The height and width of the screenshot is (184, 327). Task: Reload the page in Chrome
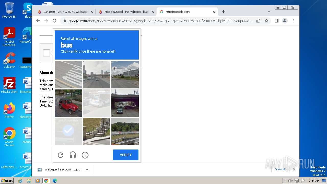[x=54, y=21]
